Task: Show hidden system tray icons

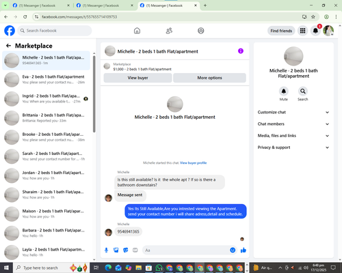Action: [x=280, y=268]
